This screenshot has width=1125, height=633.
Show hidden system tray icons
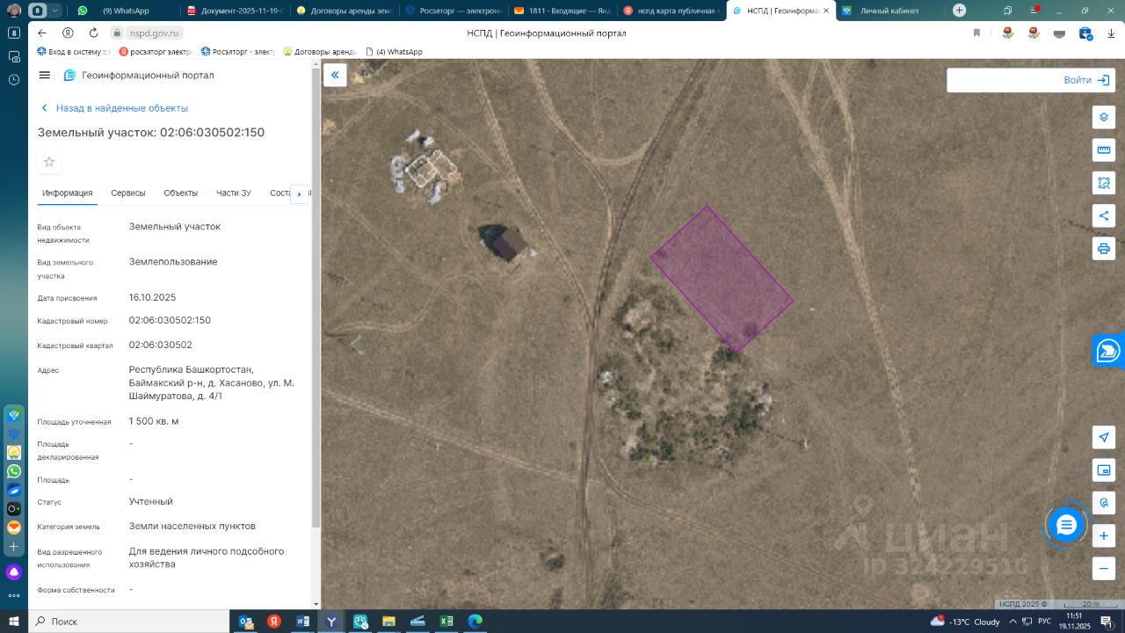pyautogui.click(x=1014, y=622)
